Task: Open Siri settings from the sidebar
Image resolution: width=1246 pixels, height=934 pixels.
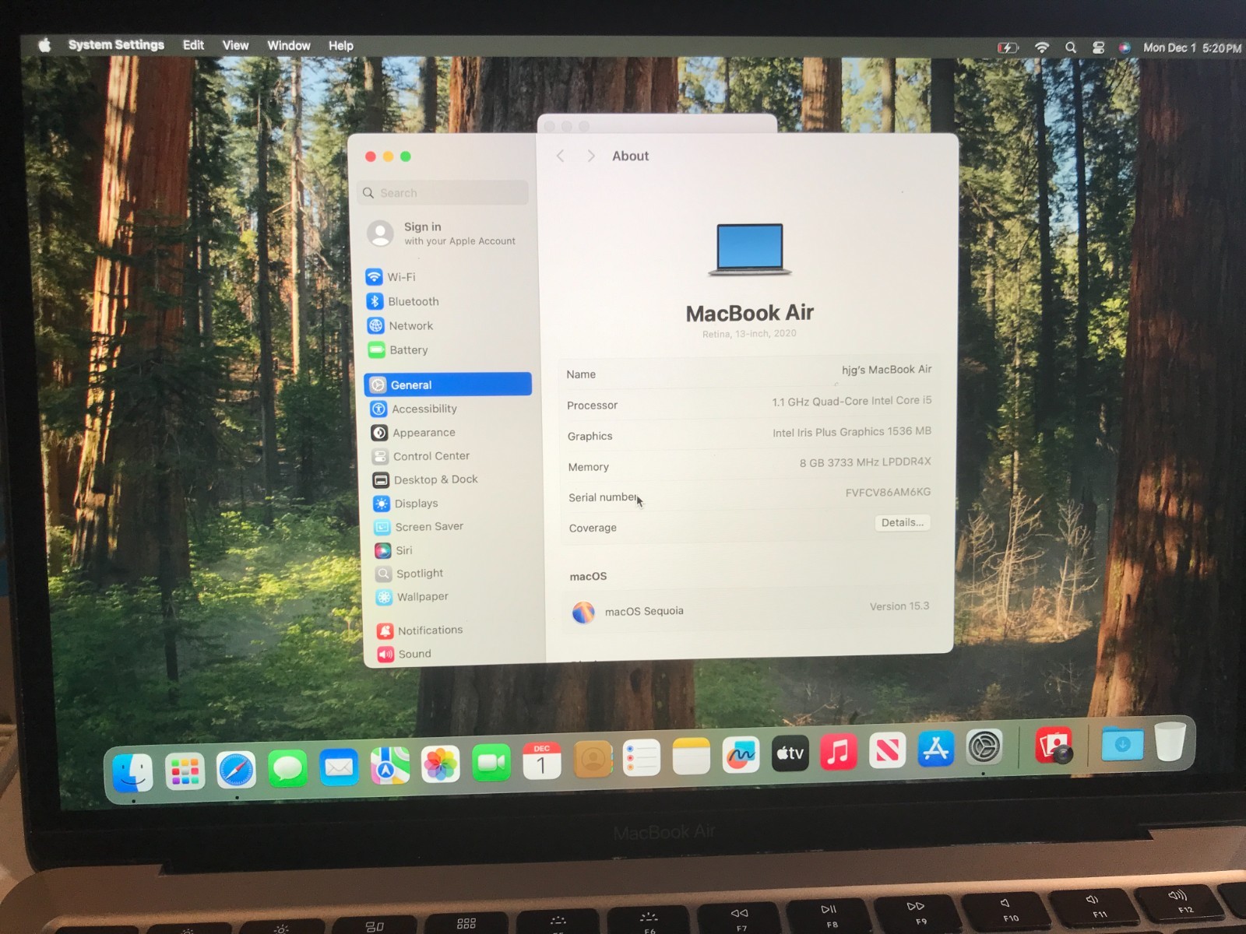Action: tap(404, 550)
